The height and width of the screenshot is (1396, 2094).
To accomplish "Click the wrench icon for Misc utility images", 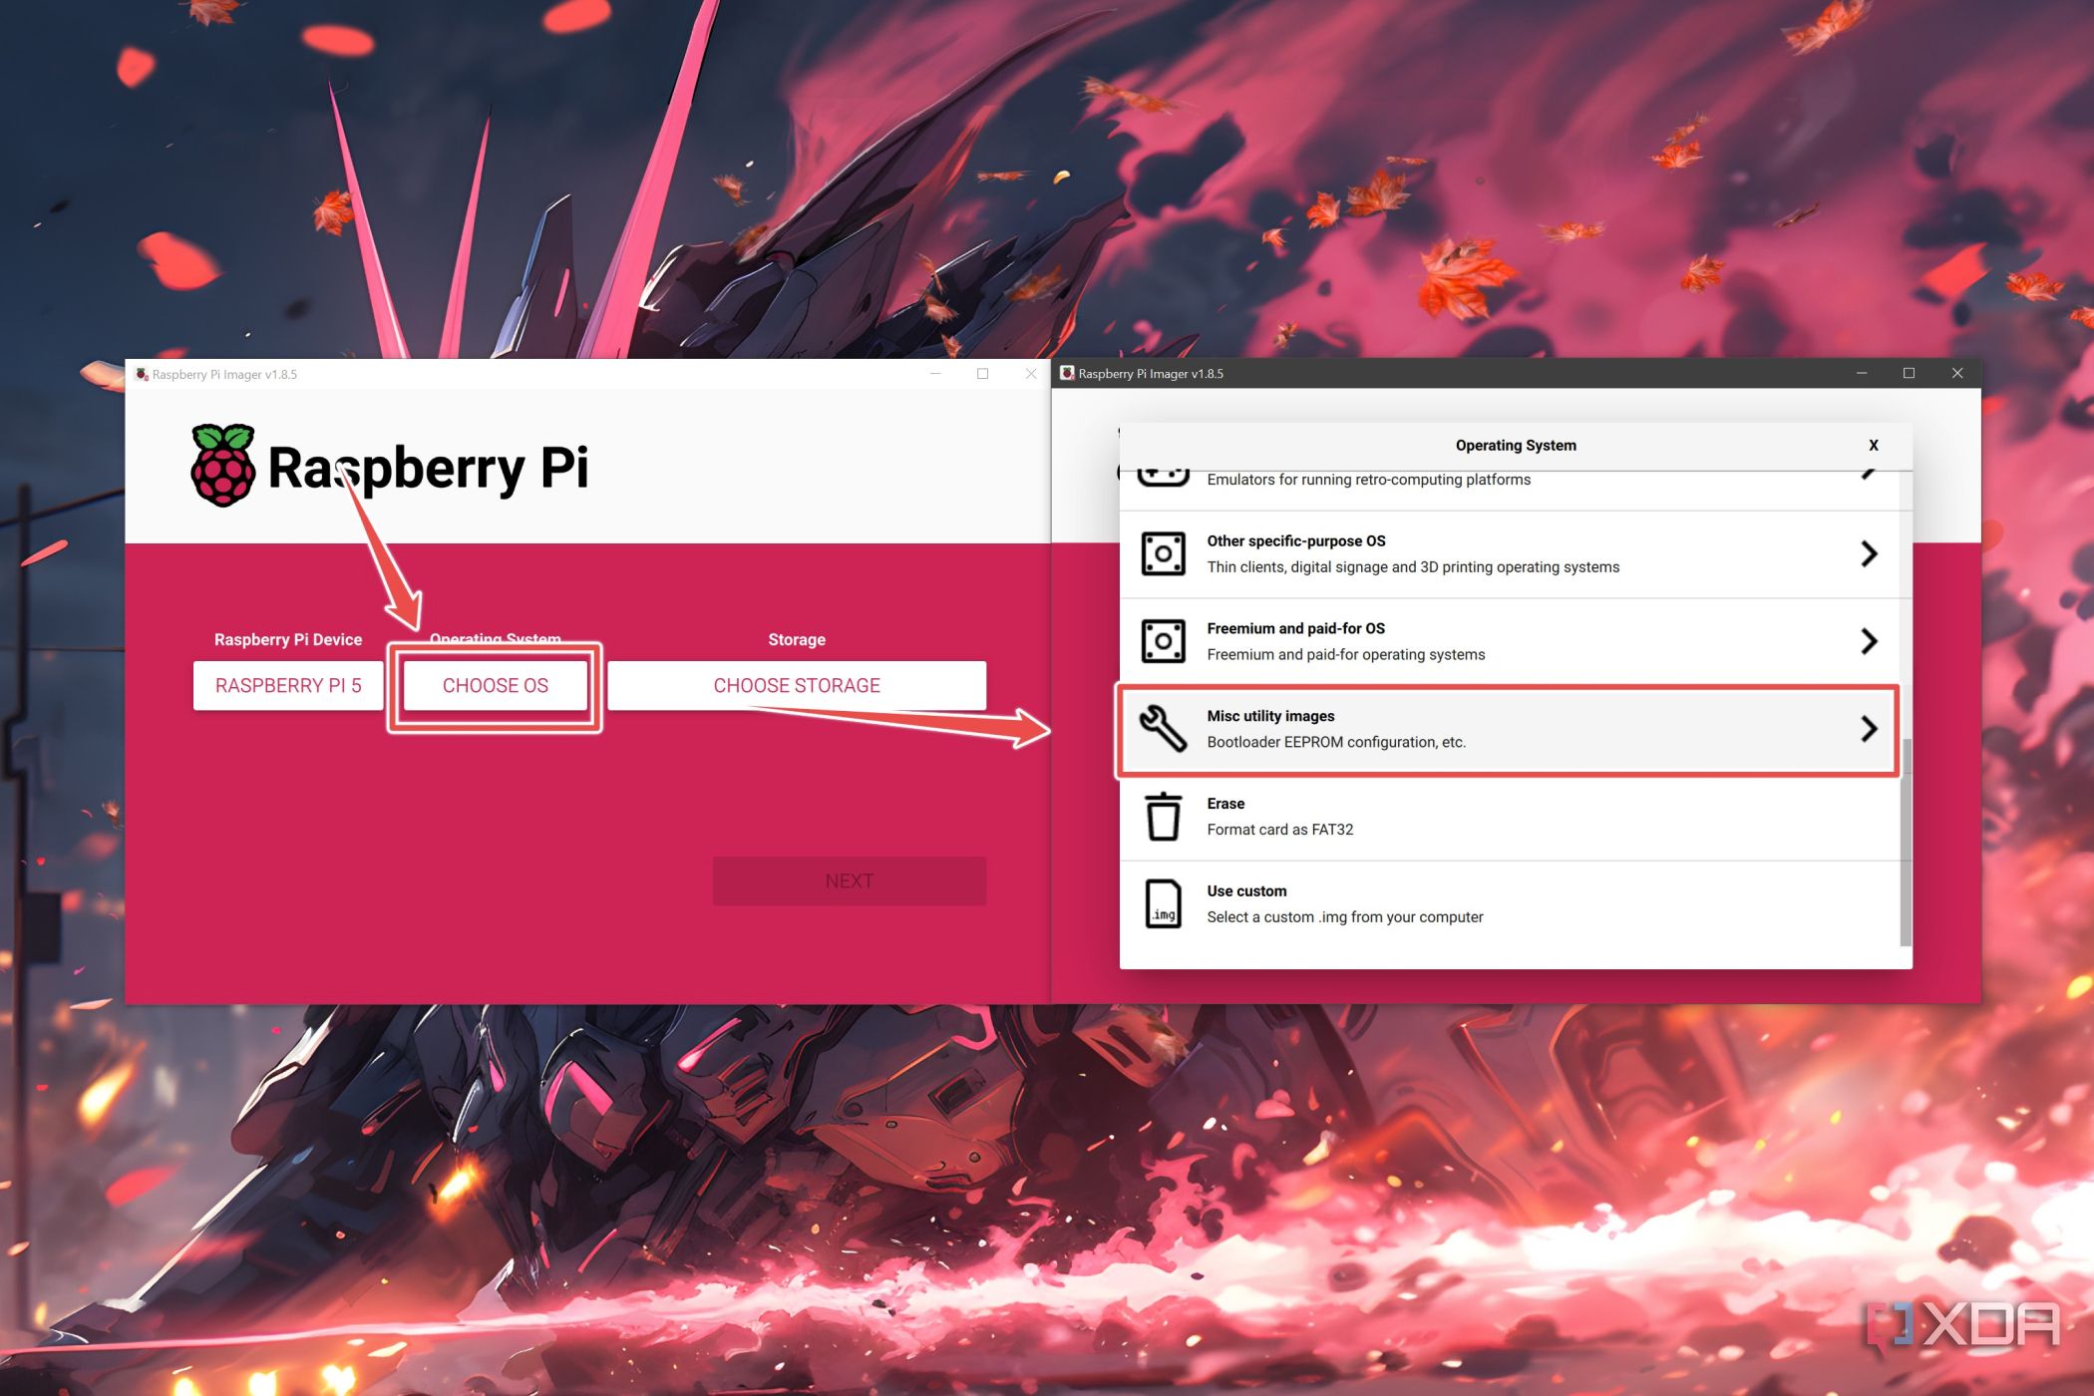I will click(1163, 728).
